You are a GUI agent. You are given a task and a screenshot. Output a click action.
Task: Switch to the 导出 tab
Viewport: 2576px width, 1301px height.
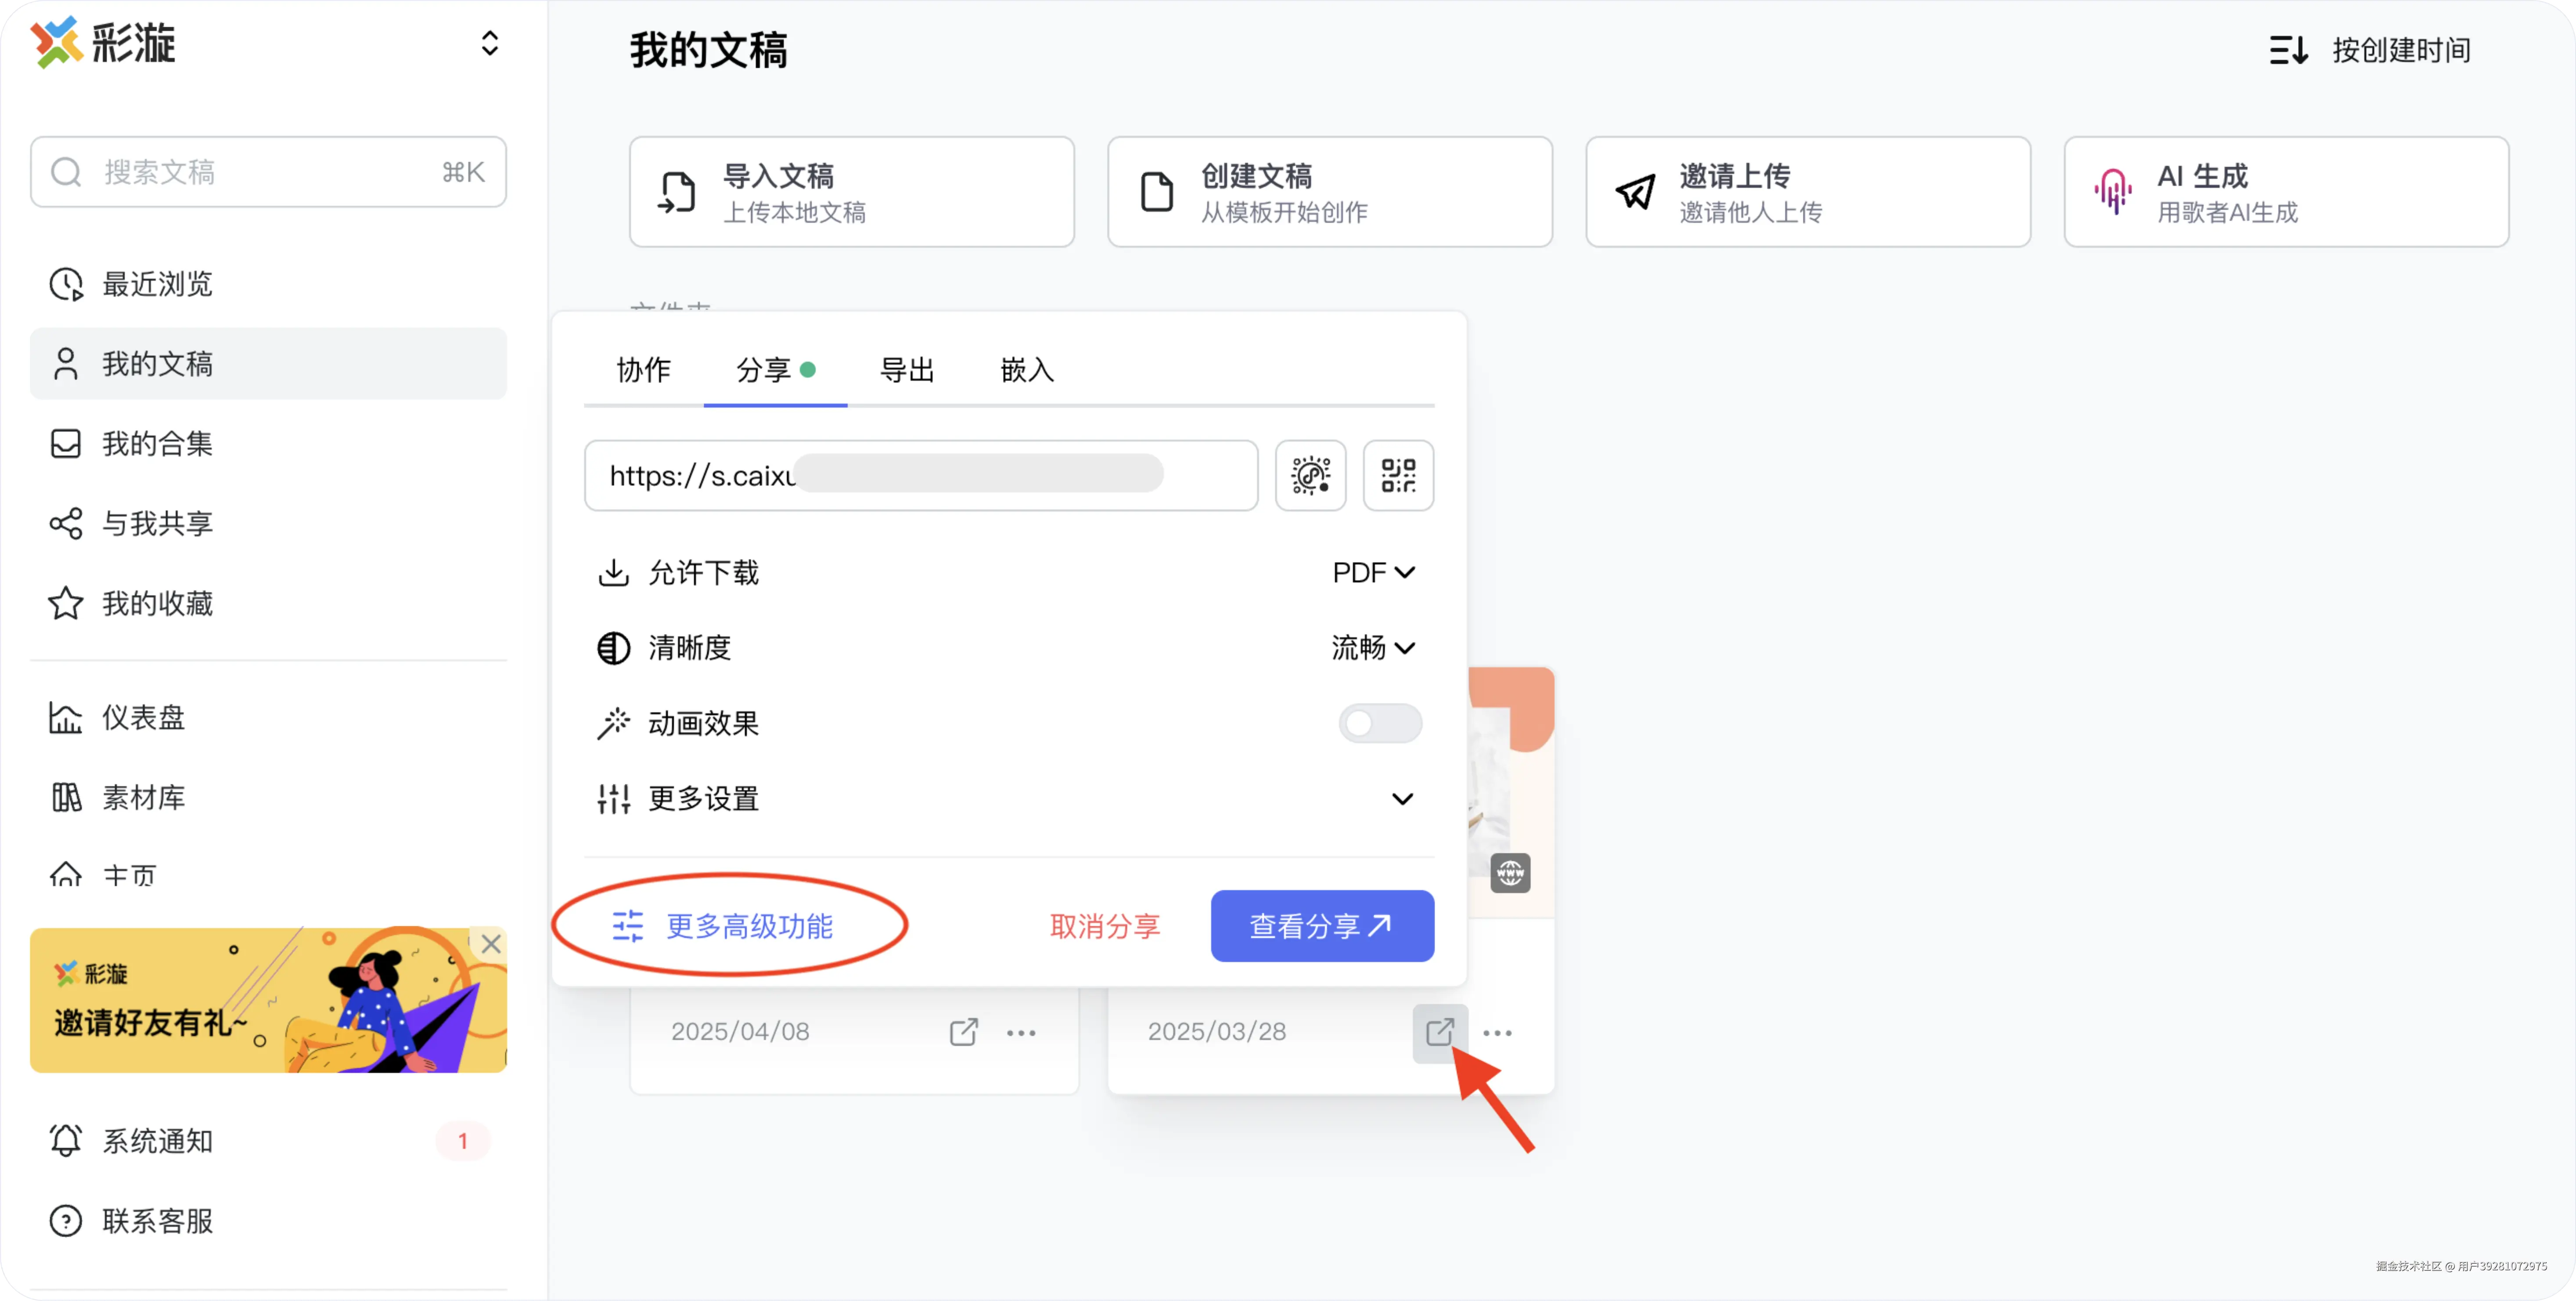point(906,370)
